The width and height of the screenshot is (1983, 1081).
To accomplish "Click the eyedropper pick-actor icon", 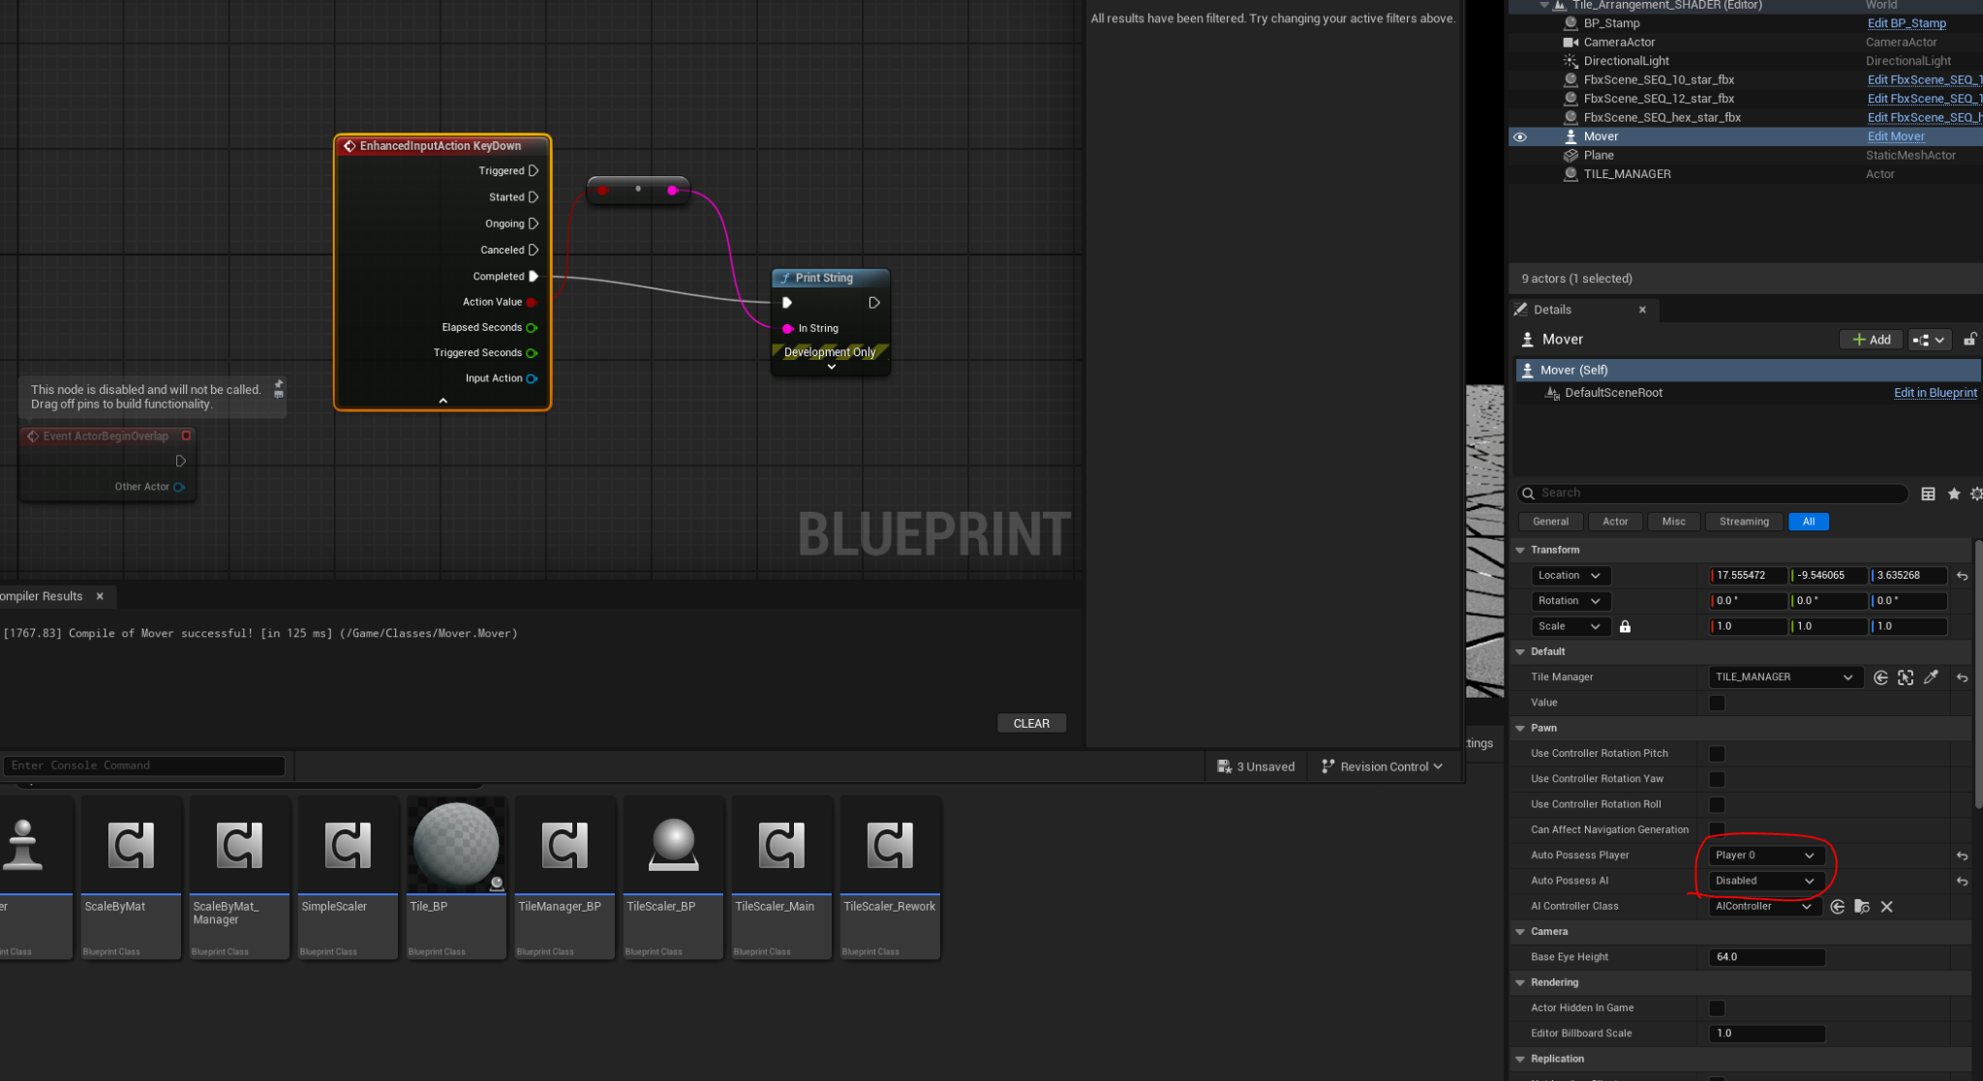I will coord(1931,677).
